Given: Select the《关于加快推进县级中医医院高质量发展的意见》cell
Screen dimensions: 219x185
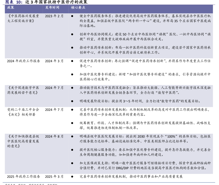Looking at the screenshot, I should (23, 141).
